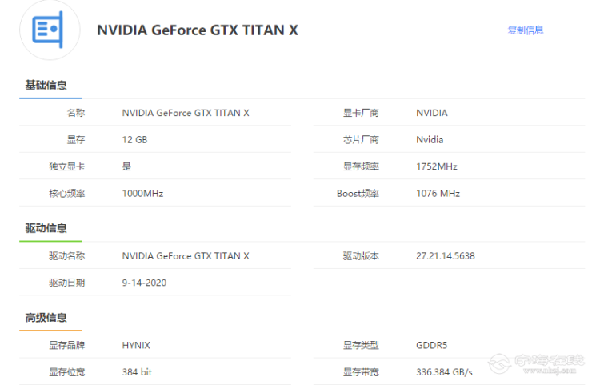Image resolution: width=600 pixels, height=385 pixels.
Task: Select the 基础信息 section header
Action: coord(46,86)
